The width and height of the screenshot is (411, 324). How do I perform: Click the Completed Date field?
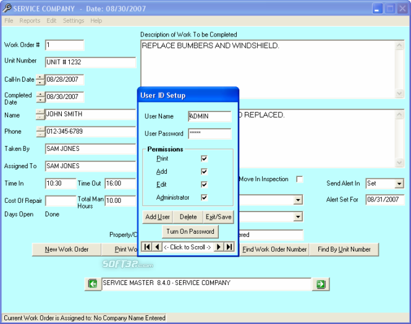pyautogui.click(x=64, y=97)
